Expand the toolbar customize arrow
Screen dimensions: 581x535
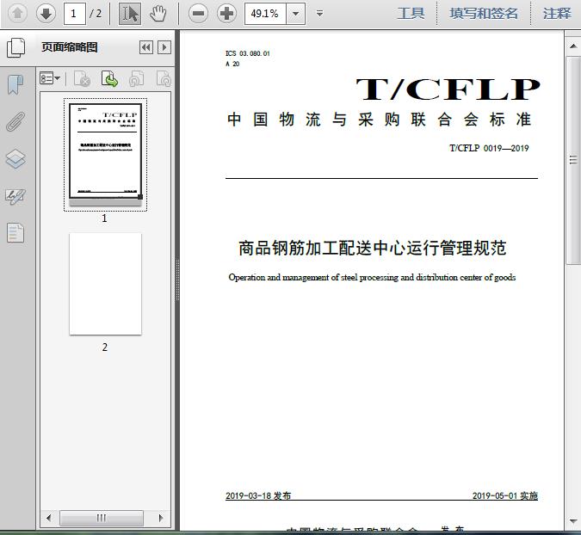click(x=319, y=14)
